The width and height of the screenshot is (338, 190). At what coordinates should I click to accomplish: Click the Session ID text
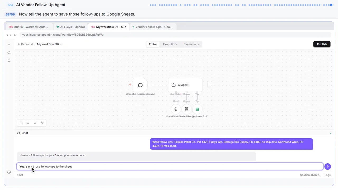311,175
